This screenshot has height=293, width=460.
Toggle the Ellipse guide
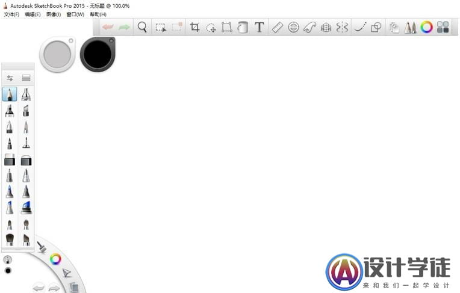(x=293, y=27)
